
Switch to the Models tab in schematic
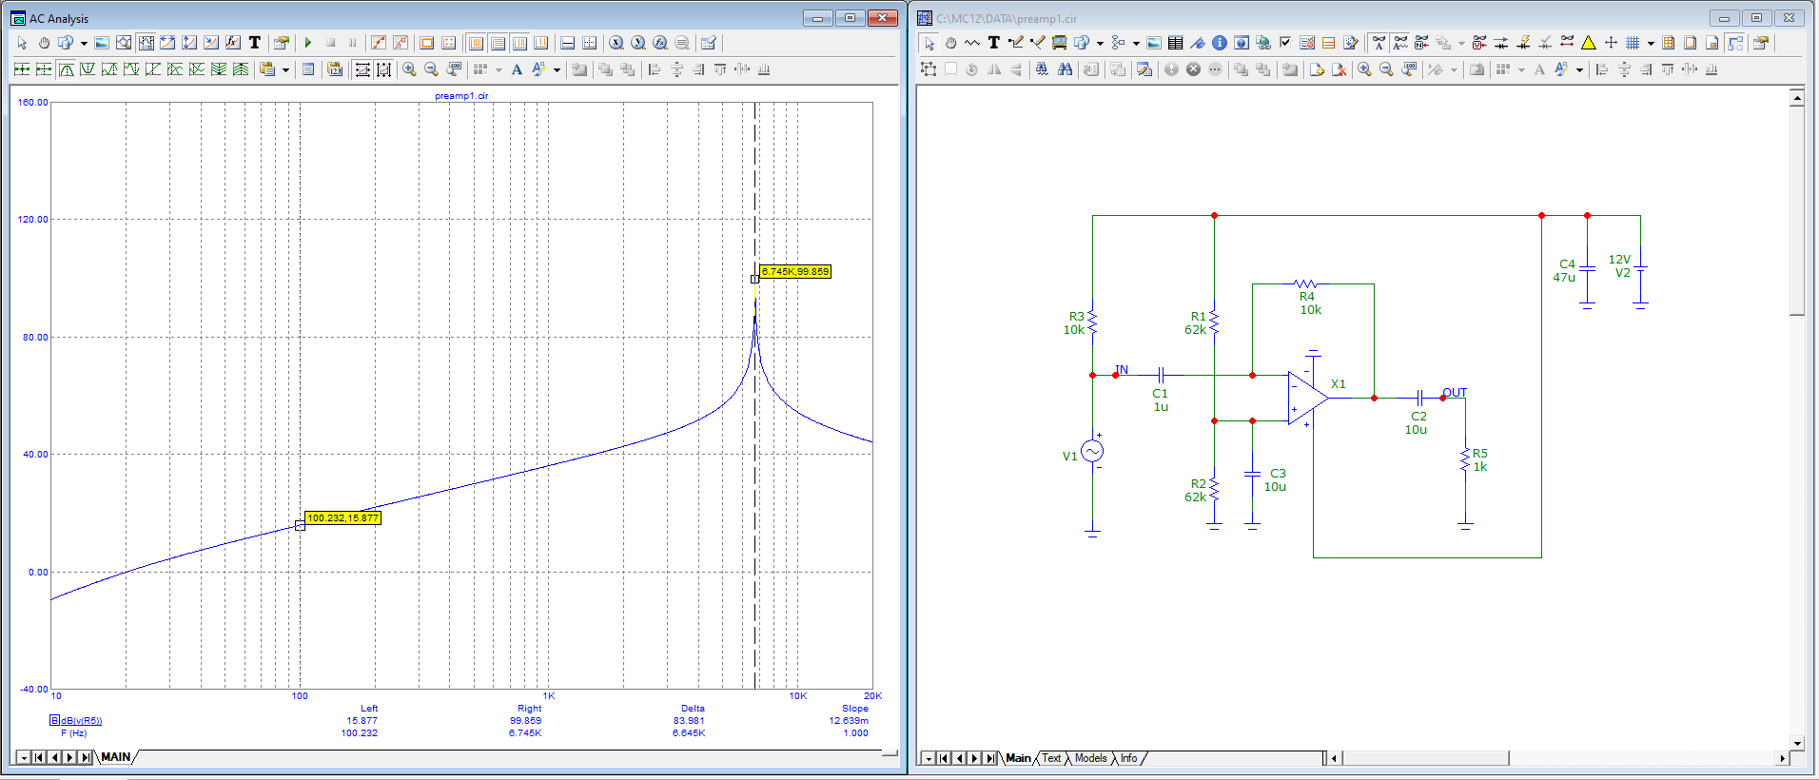[1090, 758]
